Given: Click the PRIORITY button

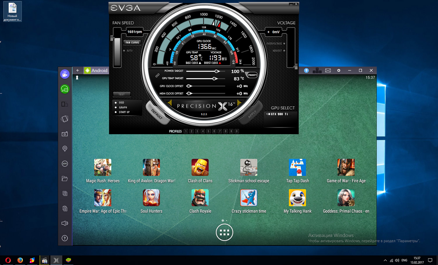Looking at the screenshot, I should click(x=252, y=75).
